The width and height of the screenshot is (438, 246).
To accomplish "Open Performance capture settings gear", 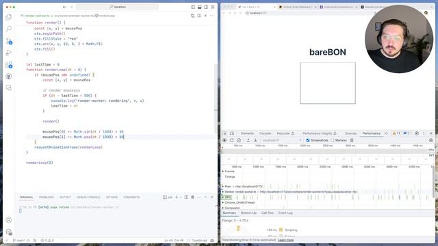I will coord(431,140).
